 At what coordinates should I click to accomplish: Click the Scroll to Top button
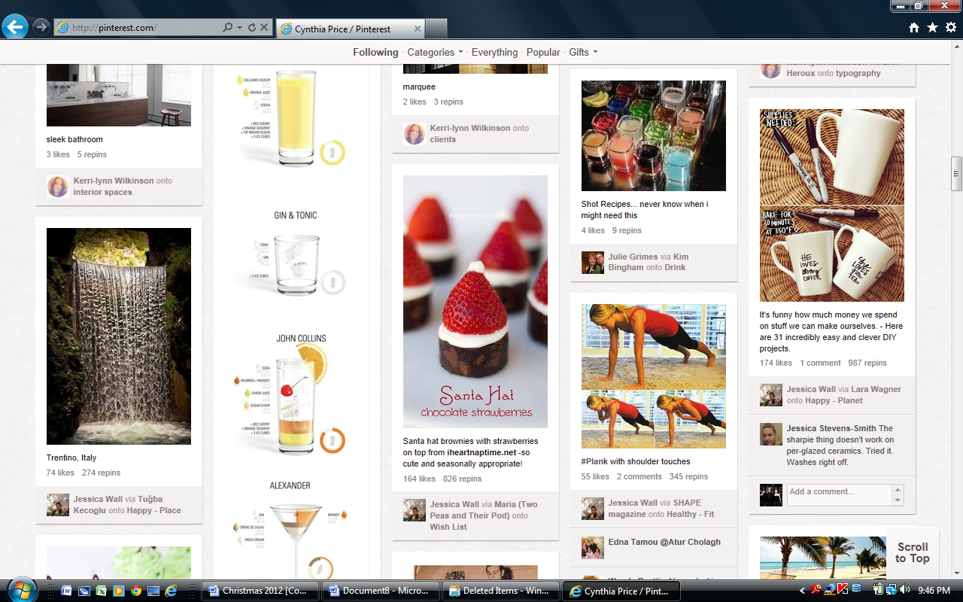[x=912, y=553]
